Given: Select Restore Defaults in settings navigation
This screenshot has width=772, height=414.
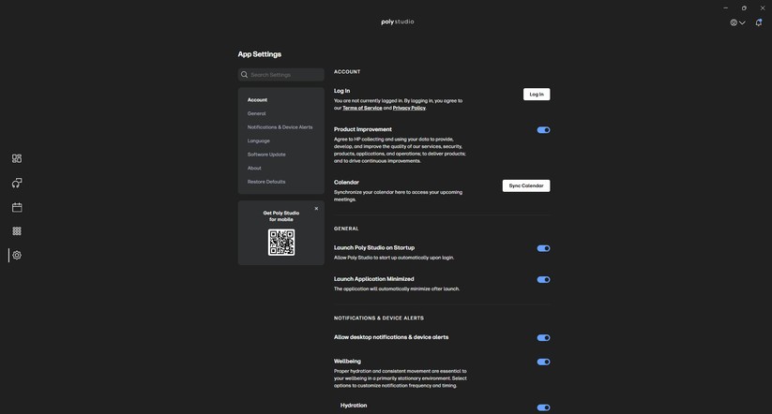Looking at the screenshot, I should (266, 182).
